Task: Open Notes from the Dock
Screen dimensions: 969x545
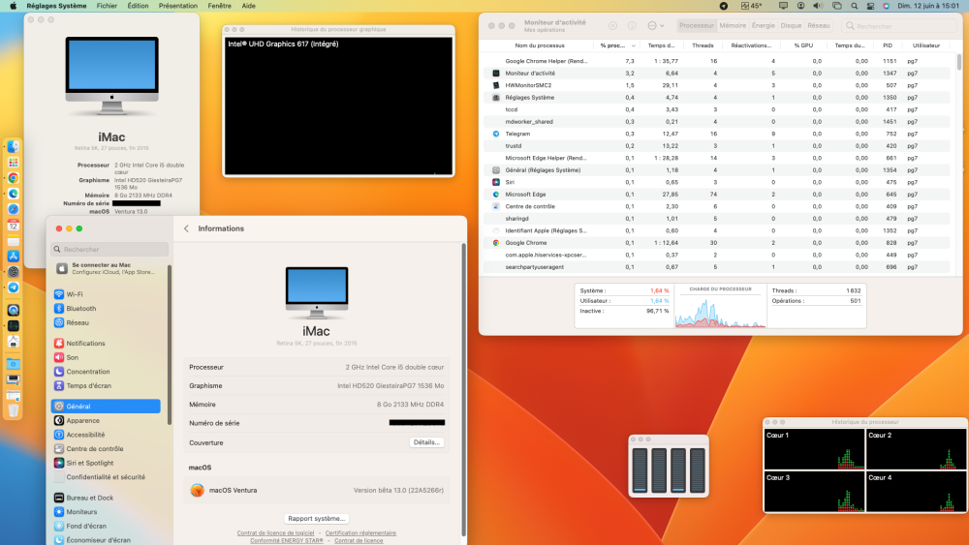Action: point(13,241)
